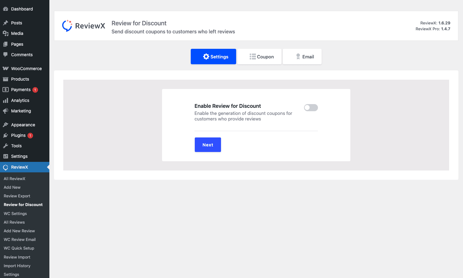Click the Next button

208,145
